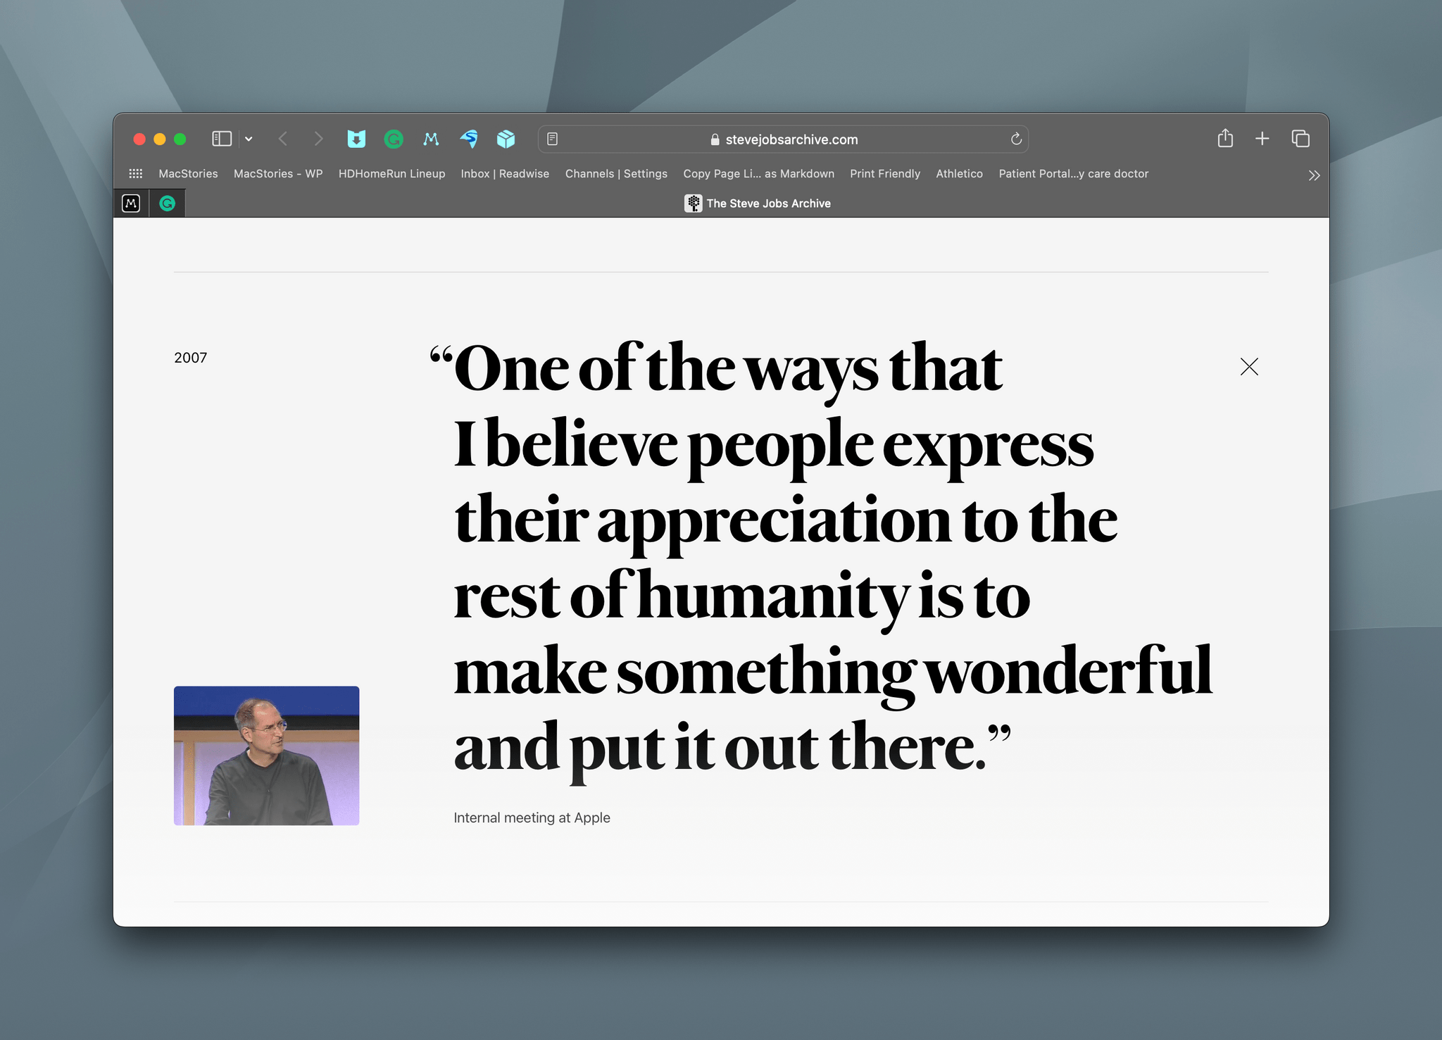Screen dimensions: 1442x1040
Task: Switch to the pinned M tab
Action: [131, 203]
